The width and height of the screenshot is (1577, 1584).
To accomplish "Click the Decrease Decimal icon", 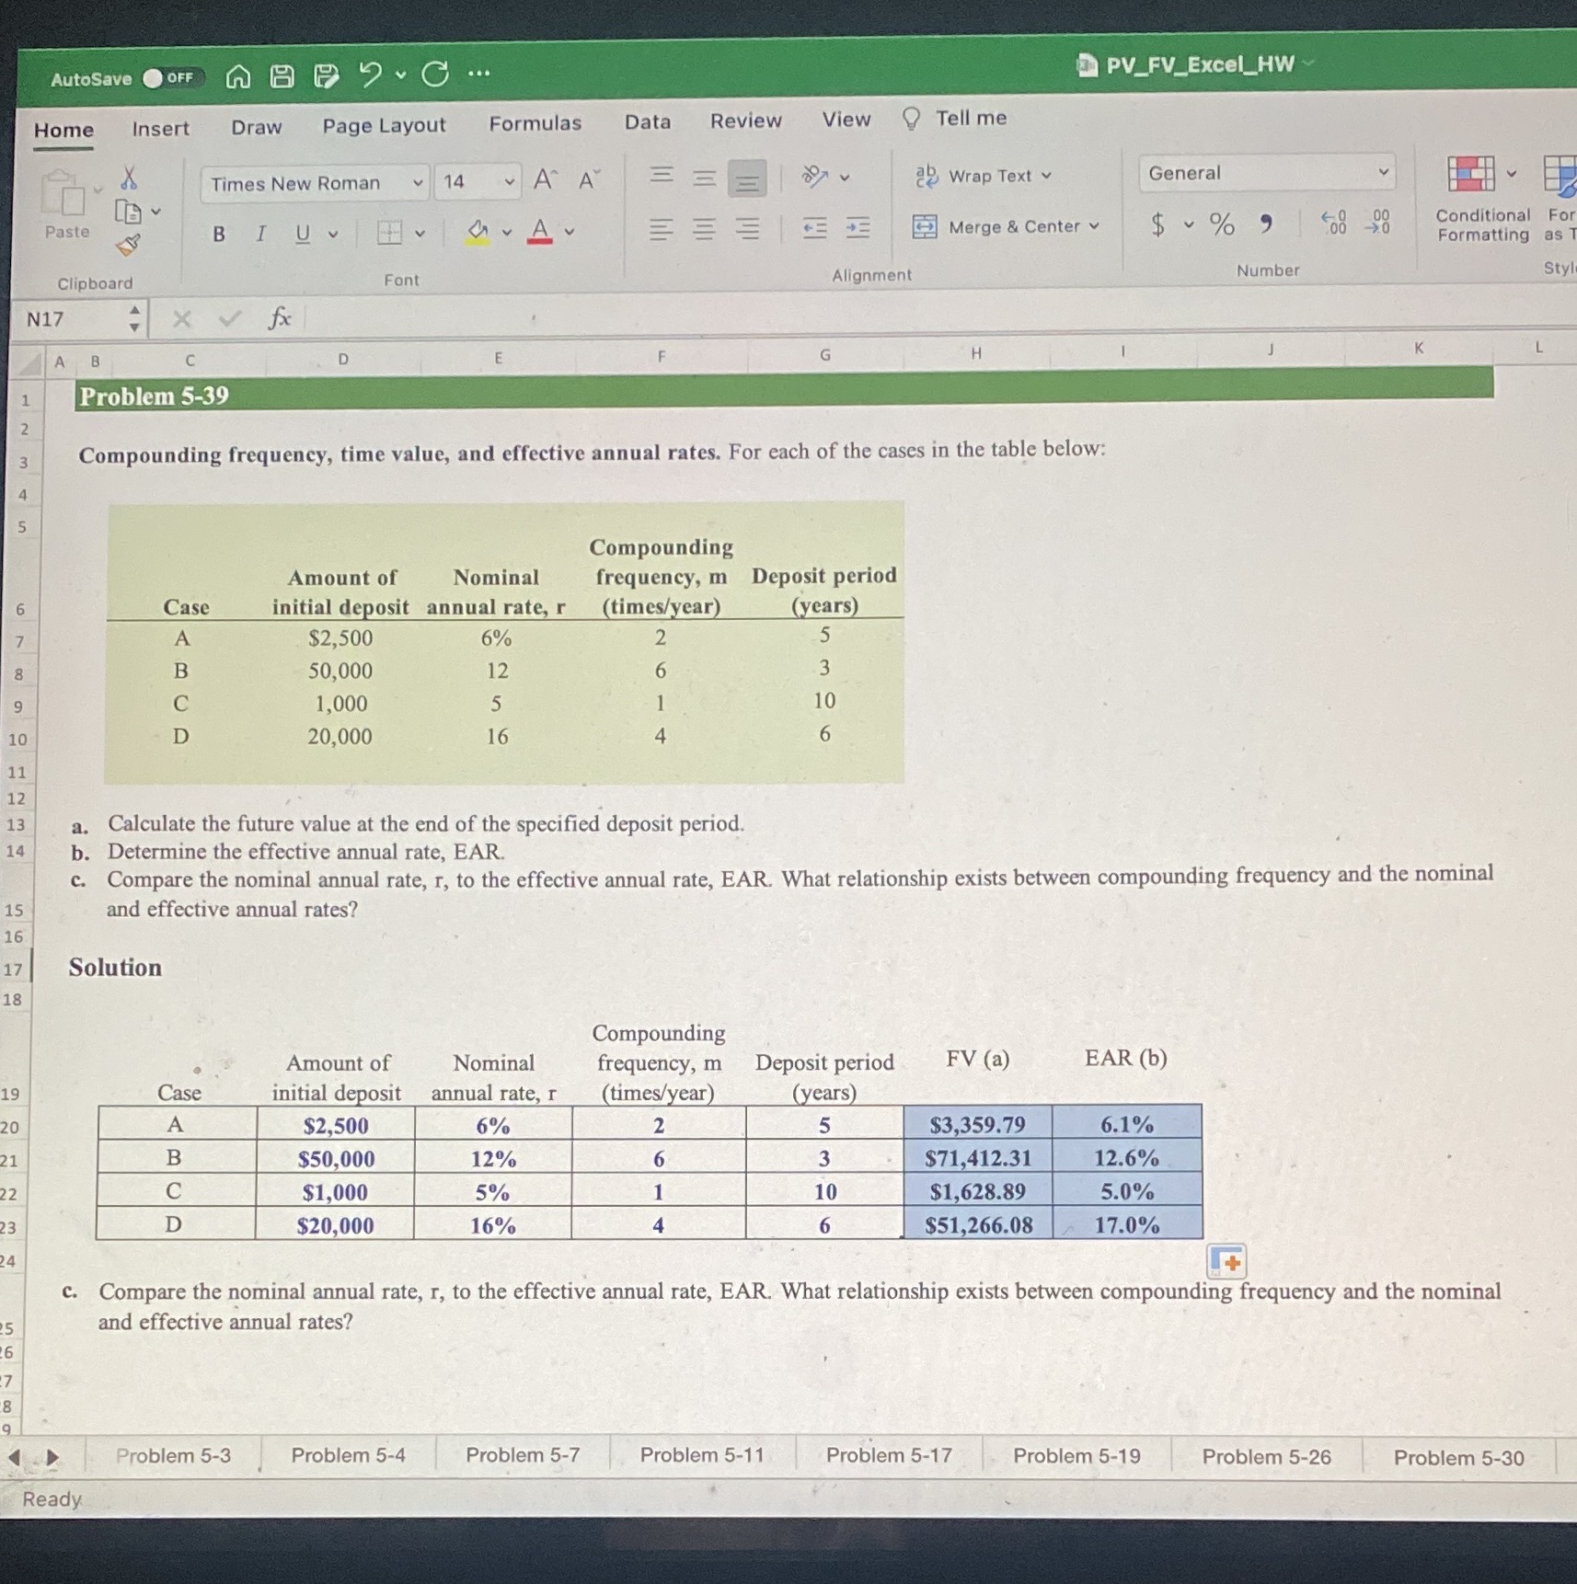I will 1377,221.
